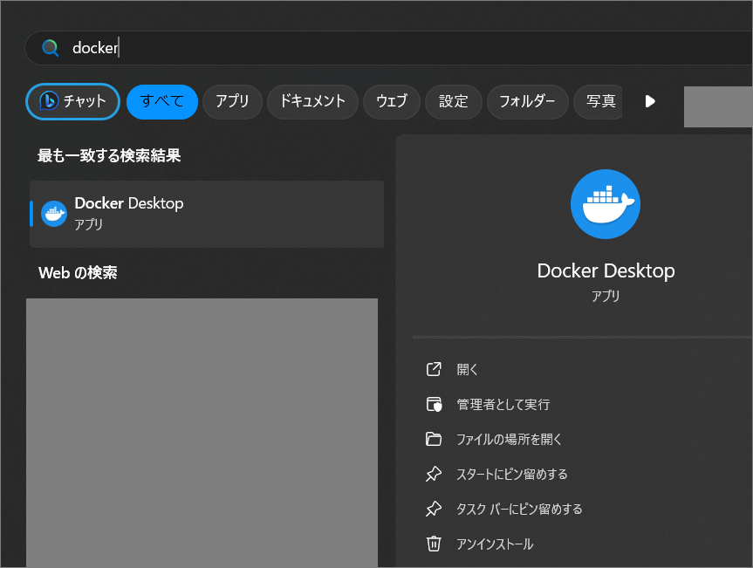Choose スタートにピン留めする
Screen dimensions: 753x568
pos(512,474)
